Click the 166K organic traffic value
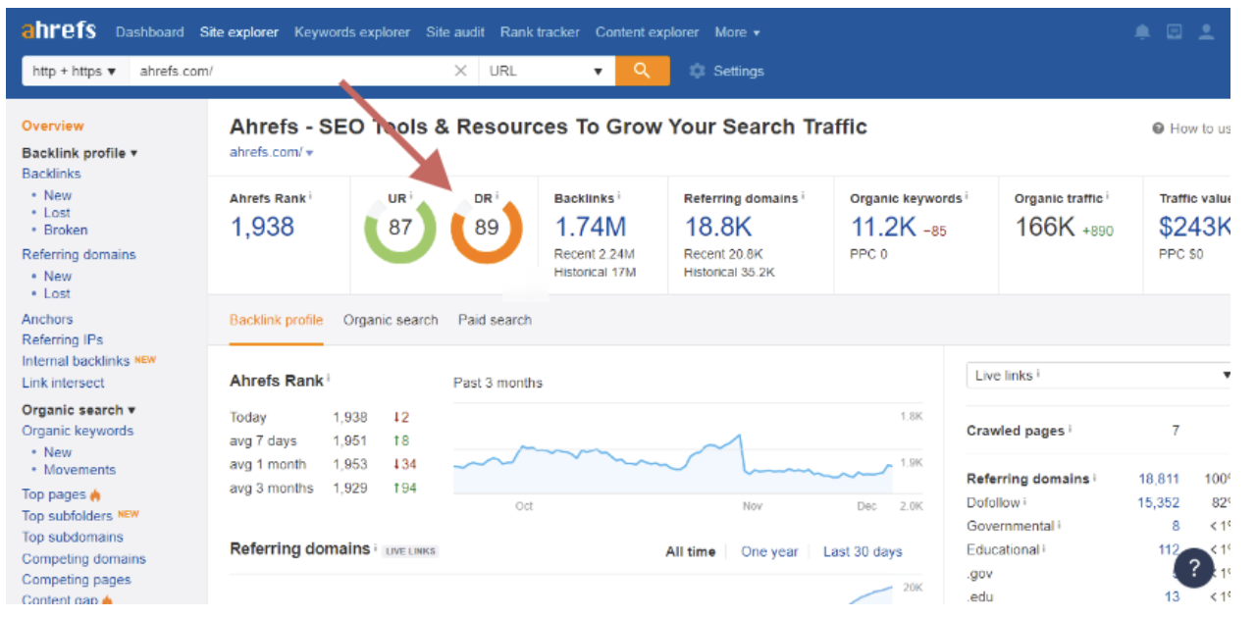The image size is (1256, 619). (x=1045, y=228)
